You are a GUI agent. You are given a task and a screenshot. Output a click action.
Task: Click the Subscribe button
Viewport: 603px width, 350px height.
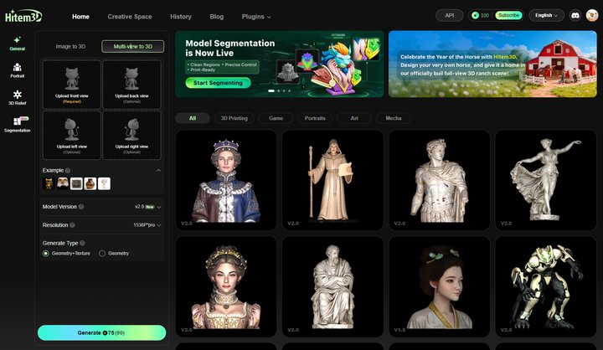[508, 15]
